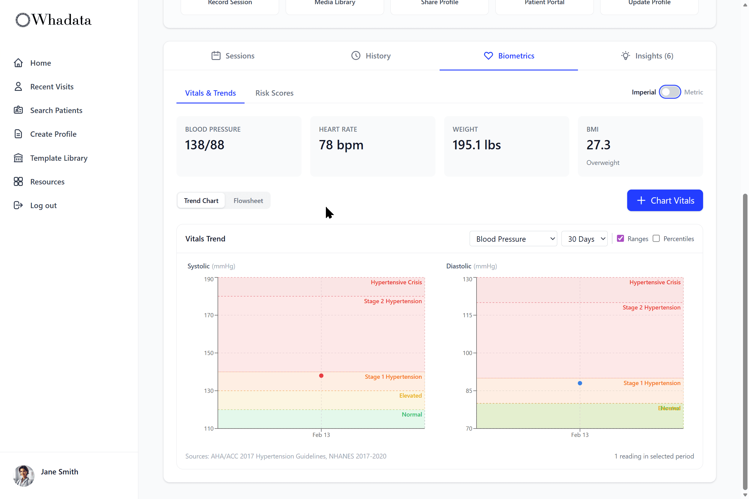Open Template Library via the bank icon
749x499 pixels.
pyautogui.click(x=19, y=157)
